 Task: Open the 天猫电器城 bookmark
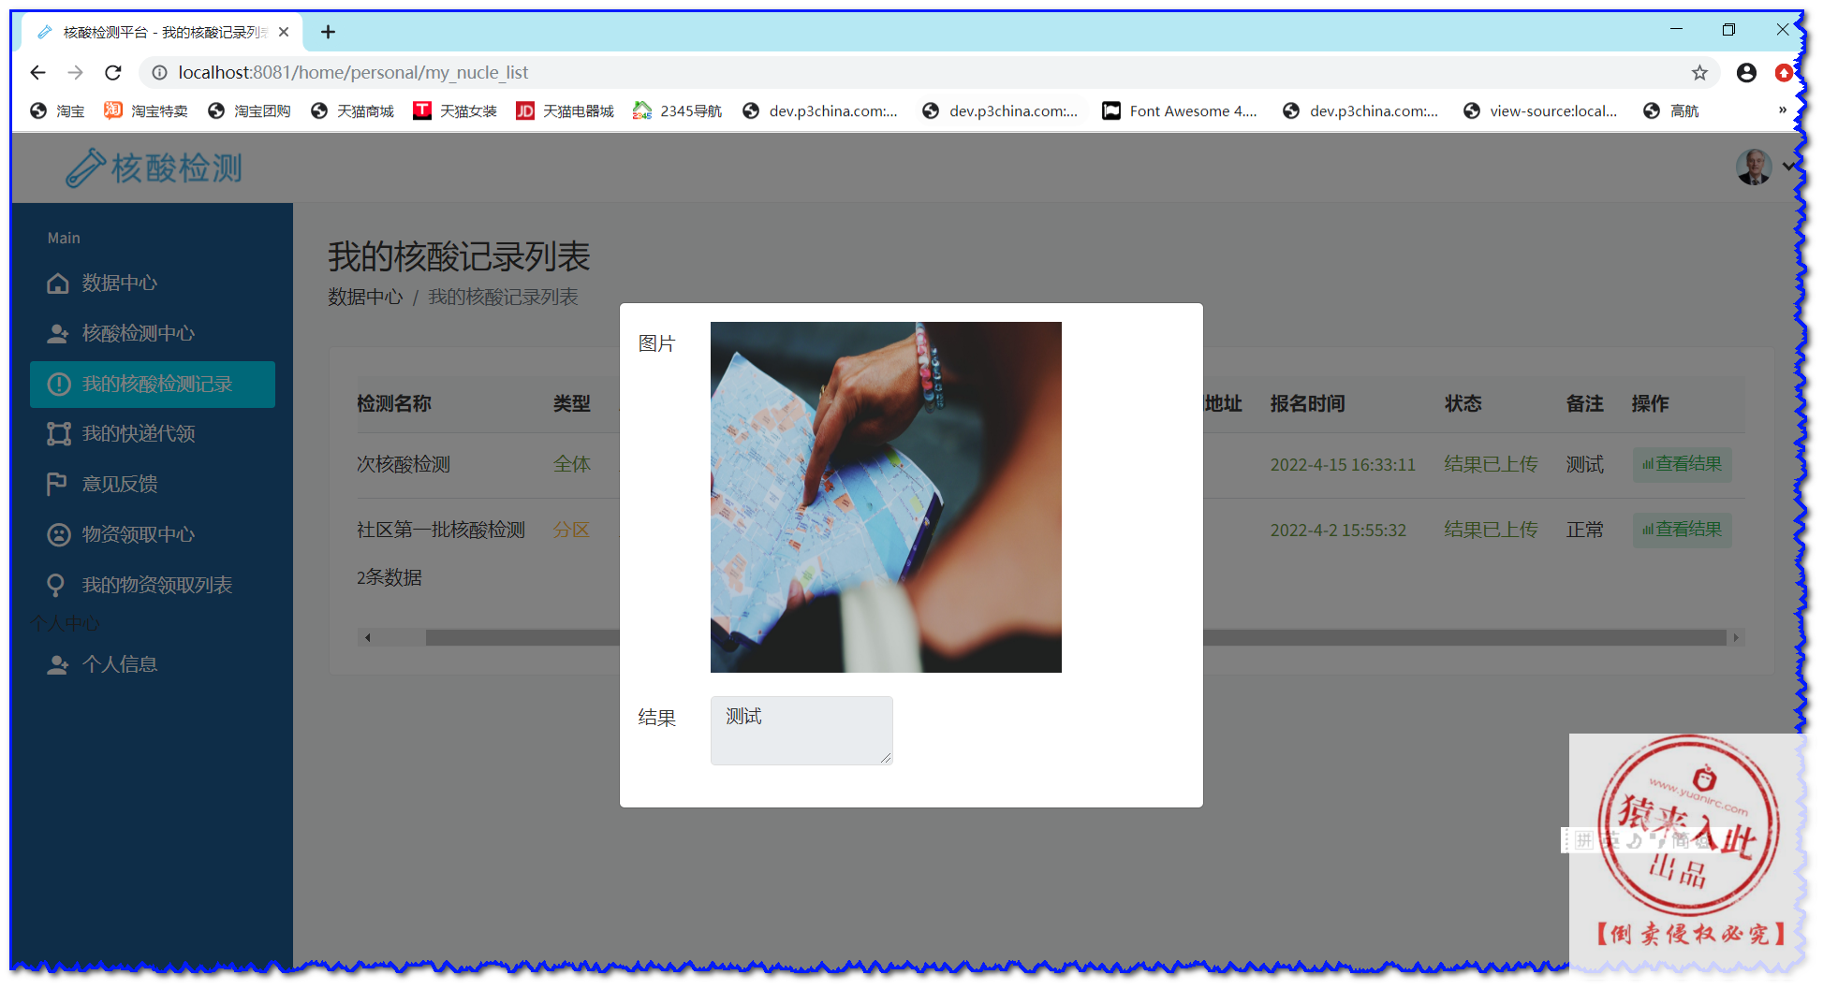click(565, 110)
